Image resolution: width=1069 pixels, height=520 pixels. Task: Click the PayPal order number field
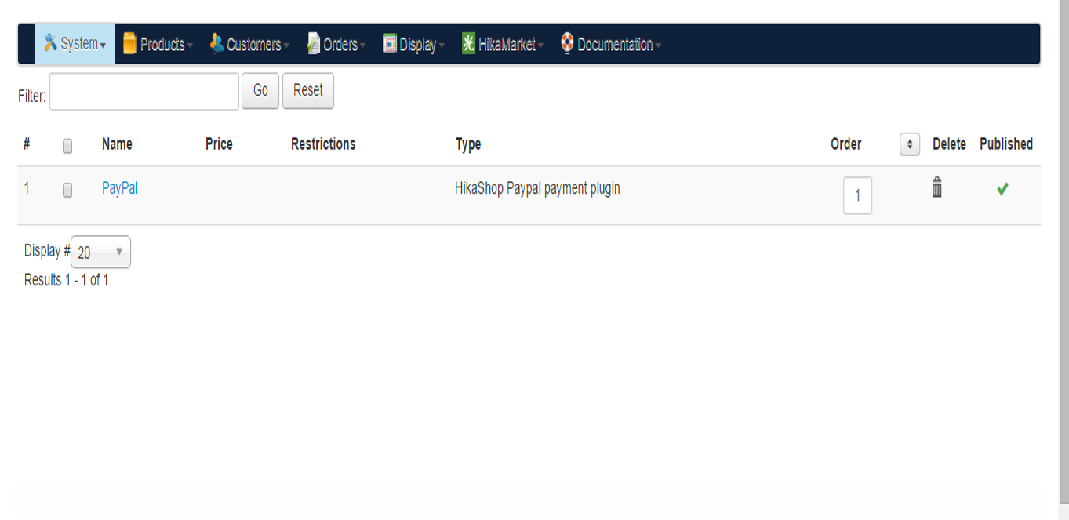coord(857,195)
